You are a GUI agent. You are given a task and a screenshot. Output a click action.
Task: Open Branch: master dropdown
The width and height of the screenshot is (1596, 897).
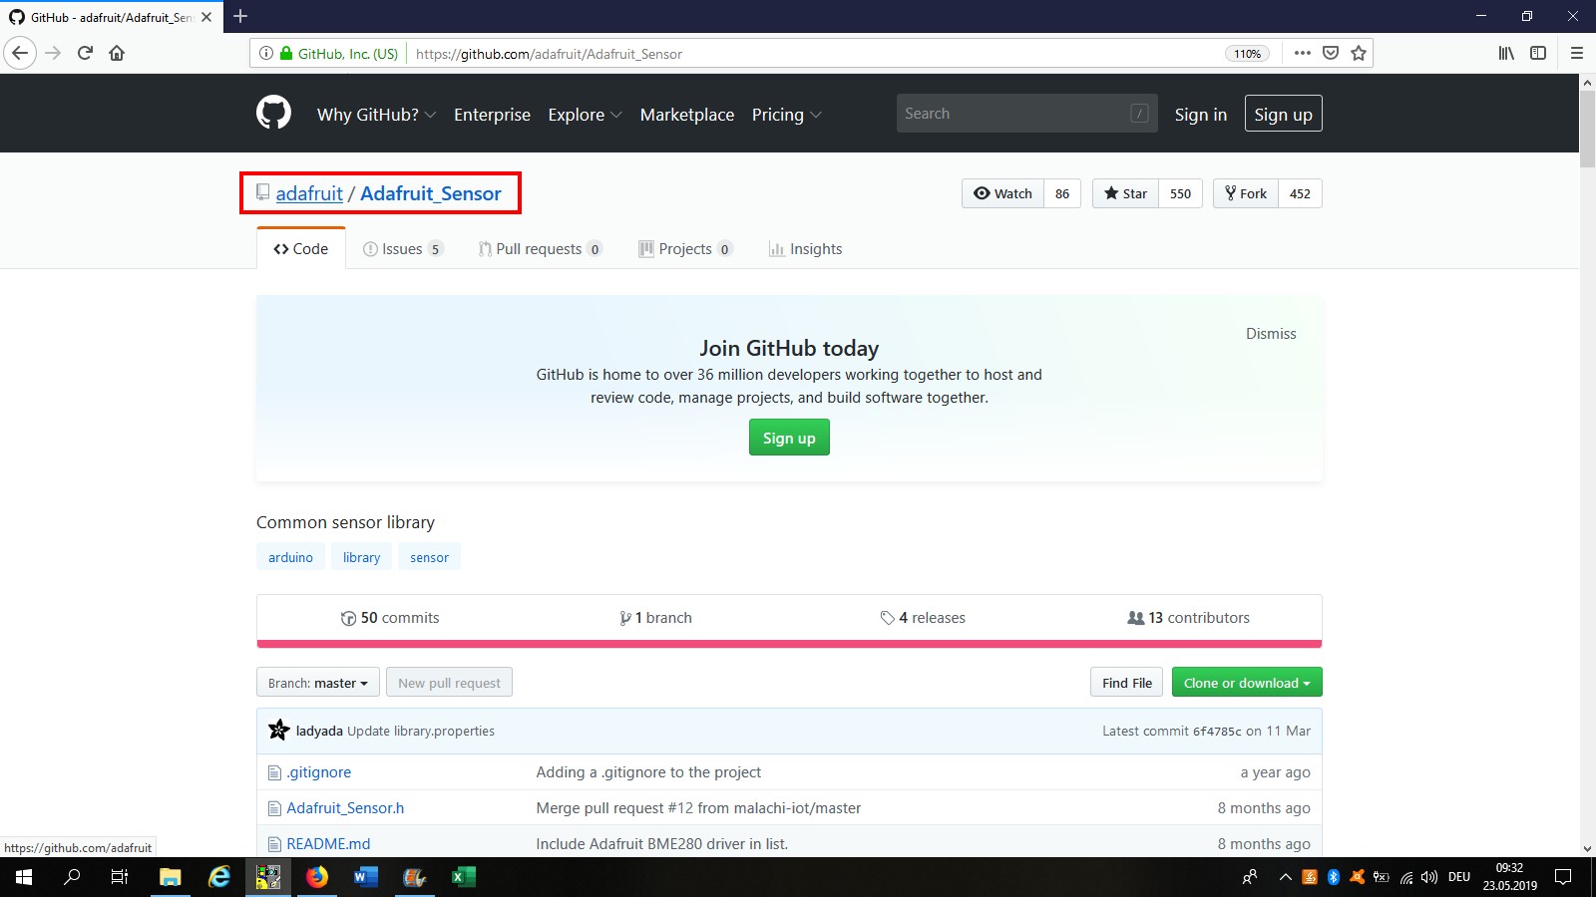[318, 683]
